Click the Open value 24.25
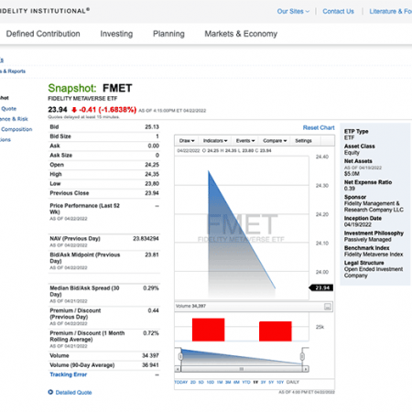 coord(152,165)
